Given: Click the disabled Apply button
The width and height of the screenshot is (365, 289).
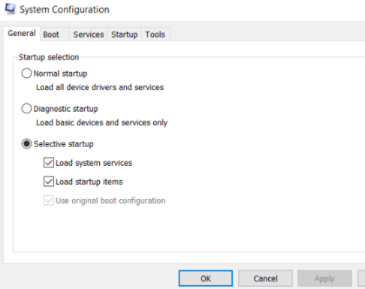Looking at the screenshot, I should [324, 278].
